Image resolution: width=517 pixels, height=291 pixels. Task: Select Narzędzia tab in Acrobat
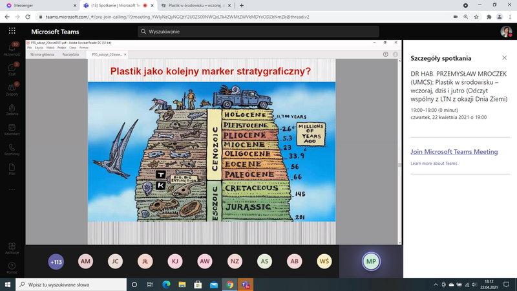click(70, 54)
